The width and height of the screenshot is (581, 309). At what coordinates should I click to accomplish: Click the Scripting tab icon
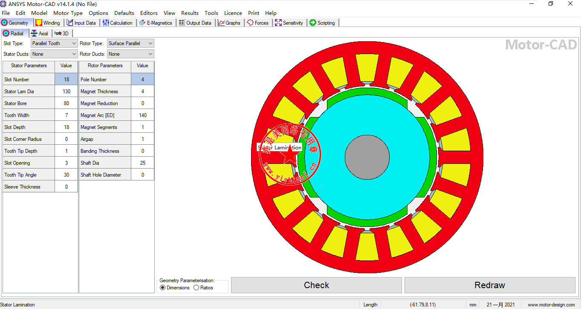point(313,23)
